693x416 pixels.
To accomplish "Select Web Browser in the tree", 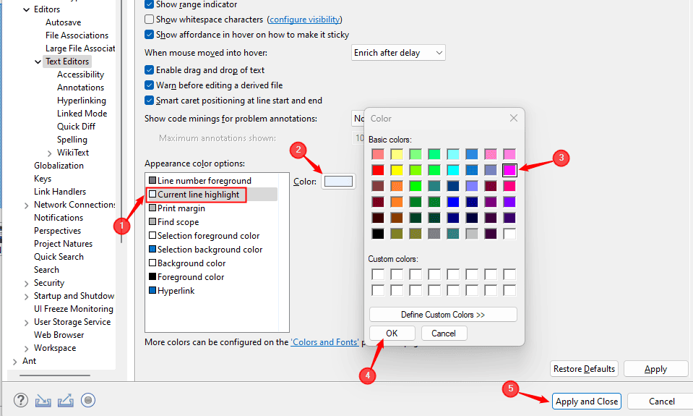I will pyautogui.click(x=59, y=335).
